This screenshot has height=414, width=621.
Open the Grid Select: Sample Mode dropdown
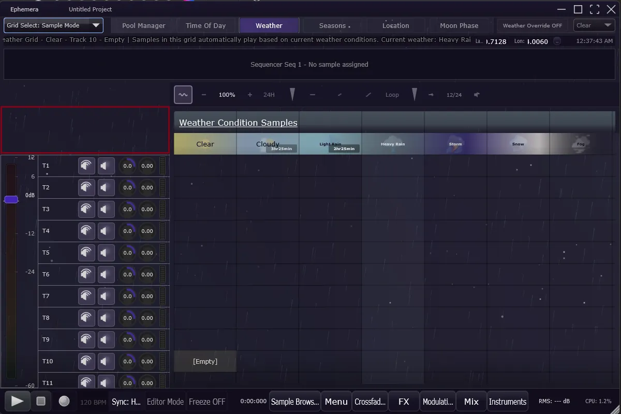(x=53, y=25)
